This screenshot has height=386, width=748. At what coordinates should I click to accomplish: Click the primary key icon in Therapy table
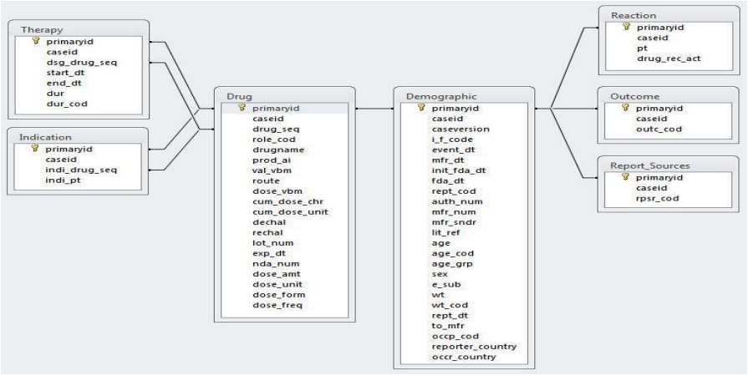[x=36, y=40]
